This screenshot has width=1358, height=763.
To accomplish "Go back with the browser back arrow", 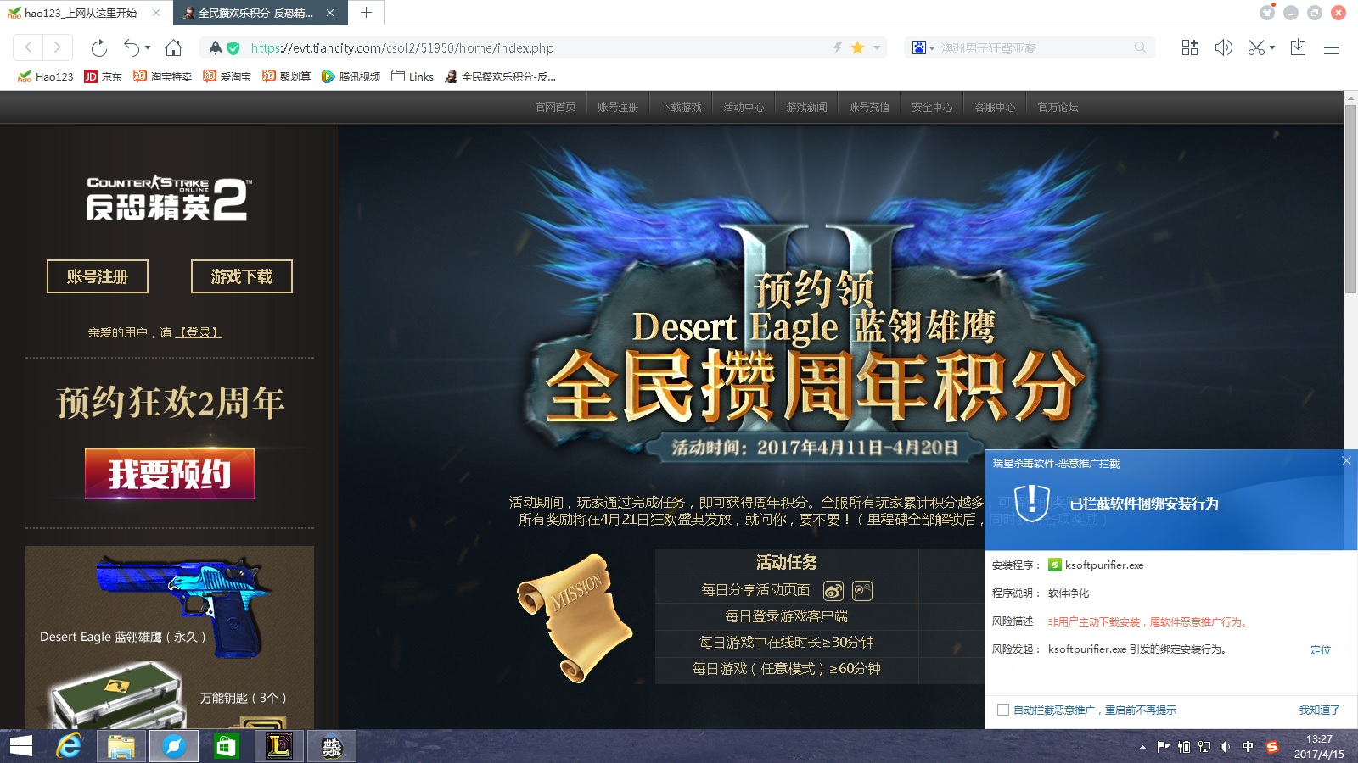I will [x=28, y=47].
